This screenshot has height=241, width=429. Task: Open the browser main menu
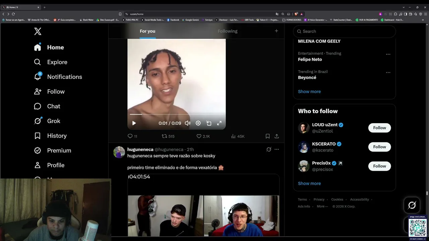pos(426,14)
